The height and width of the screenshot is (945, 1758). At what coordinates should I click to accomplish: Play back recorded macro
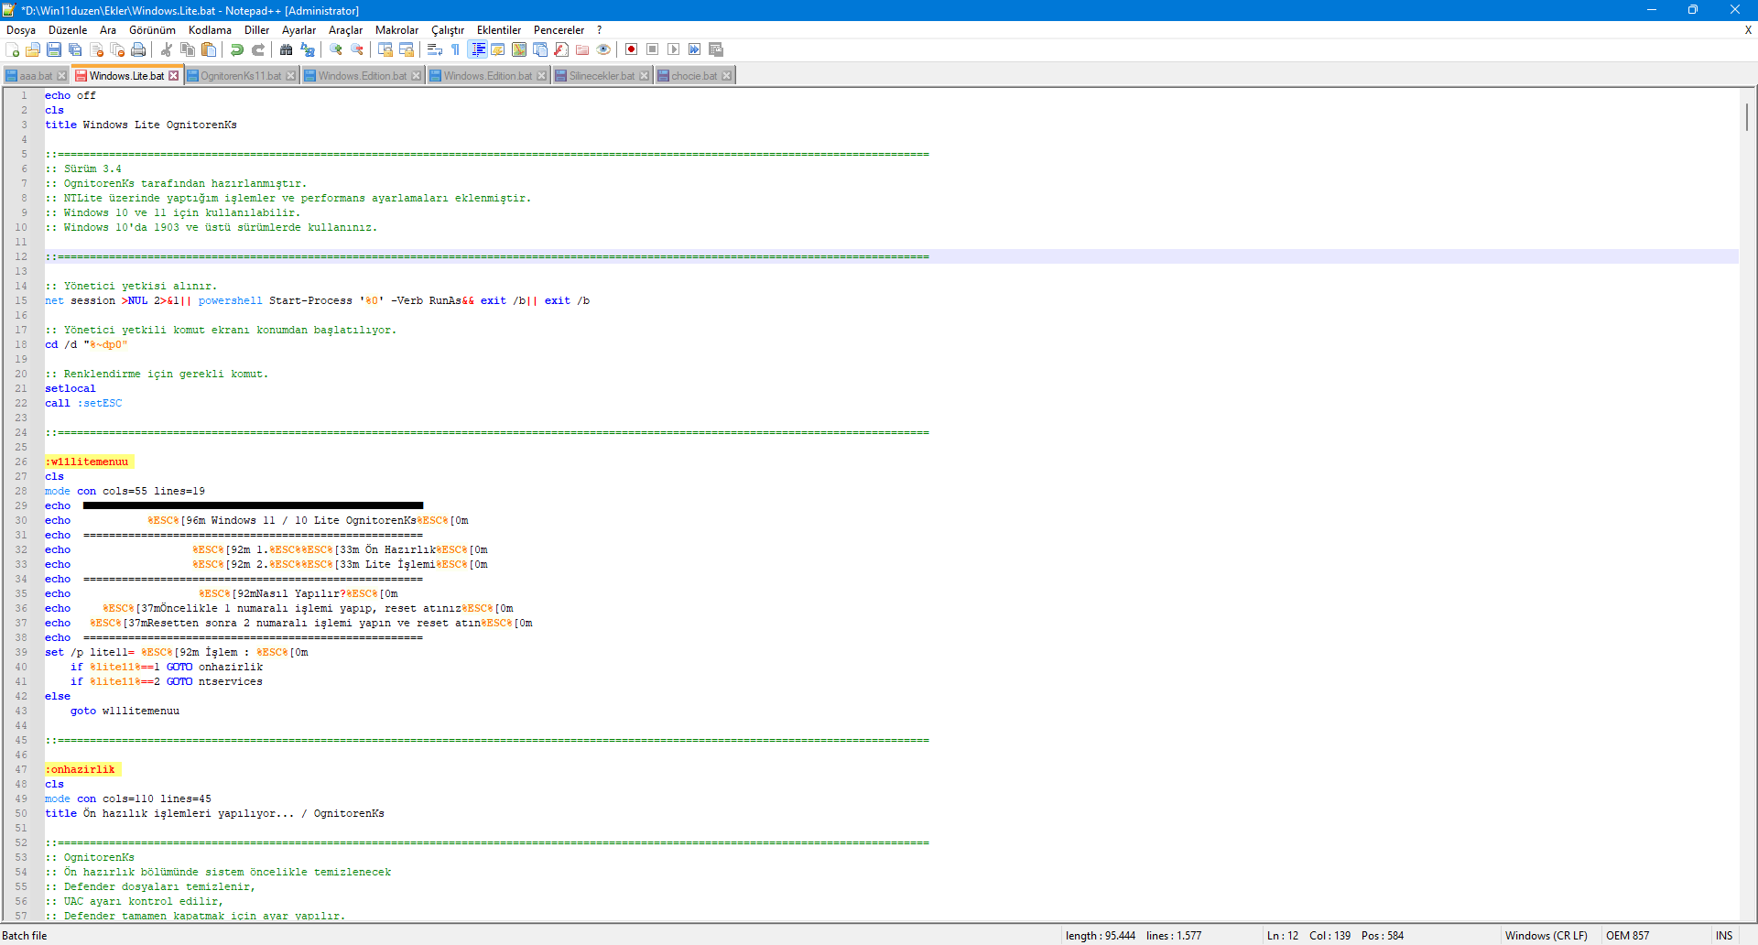coord(674,49)
